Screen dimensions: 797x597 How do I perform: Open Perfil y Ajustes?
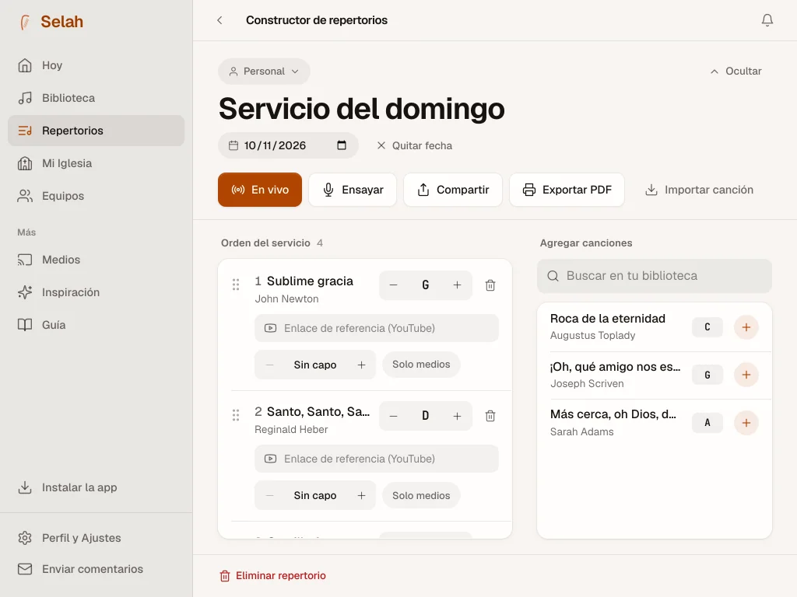(96, 538)
